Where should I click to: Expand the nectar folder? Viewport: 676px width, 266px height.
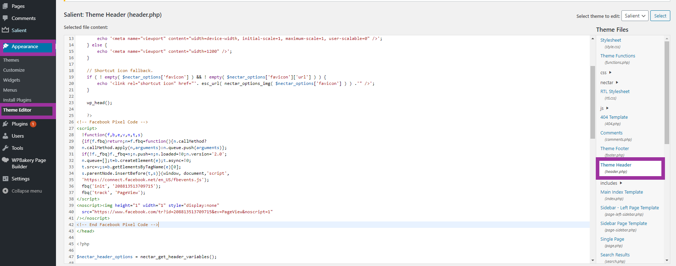tap(617, 82)
